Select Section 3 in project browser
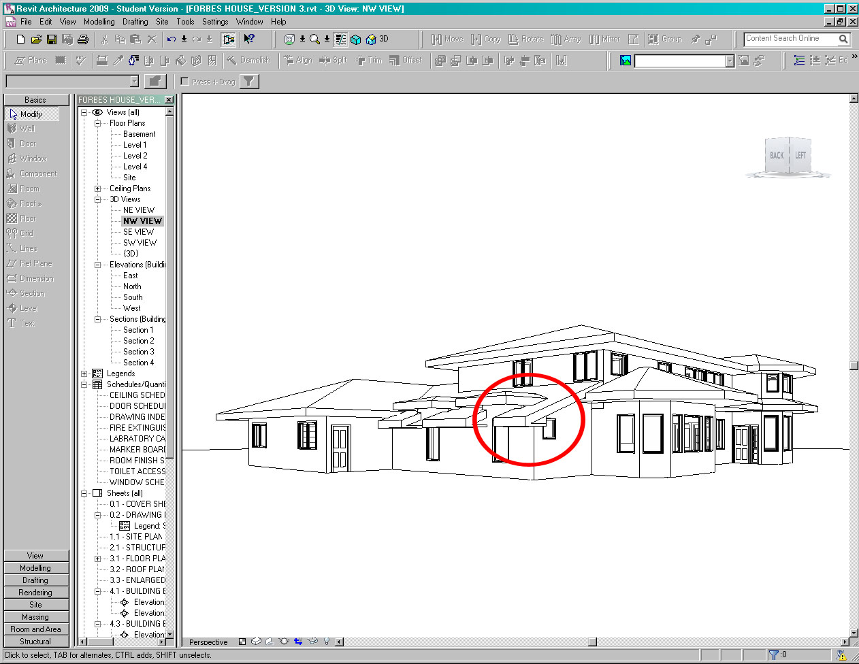 pyautogui.click(x=138, y=352)
